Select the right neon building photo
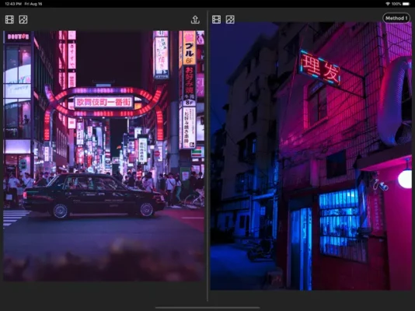Image resolution: width=415 pixels, height=311 pixels. coord(311,156)
